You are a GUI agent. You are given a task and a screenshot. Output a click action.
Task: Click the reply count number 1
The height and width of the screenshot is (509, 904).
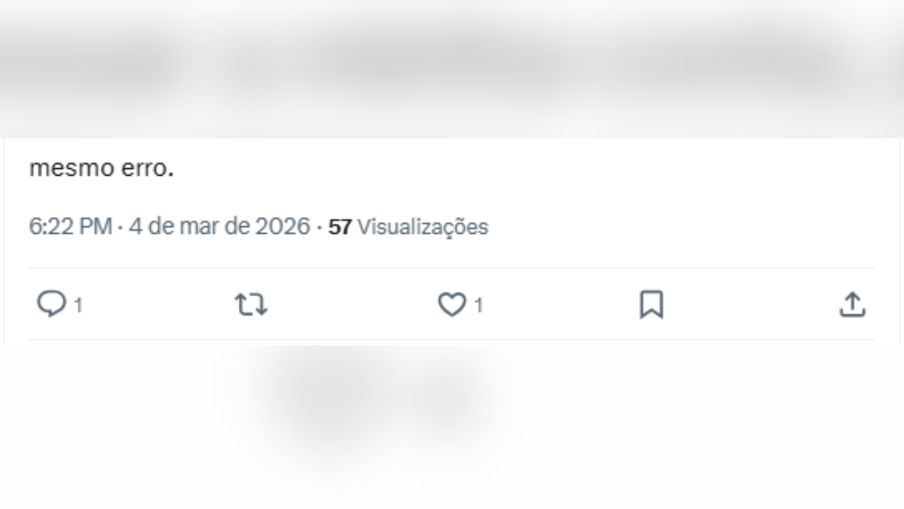click(x=78, y=305)
